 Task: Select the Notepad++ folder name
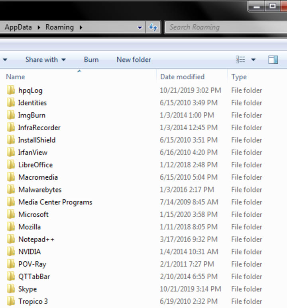point(36,239)
